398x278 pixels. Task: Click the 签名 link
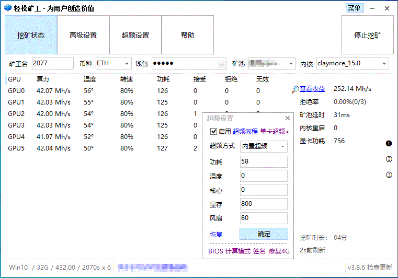click(259, 251)
